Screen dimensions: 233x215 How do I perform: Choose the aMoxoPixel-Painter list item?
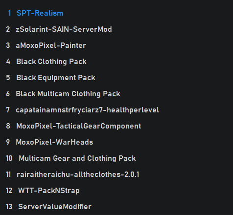click(51, 45)
